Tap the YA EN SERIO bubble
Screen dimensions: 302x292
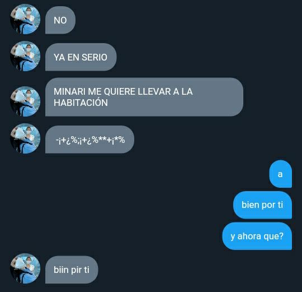[x=81, y=57]
